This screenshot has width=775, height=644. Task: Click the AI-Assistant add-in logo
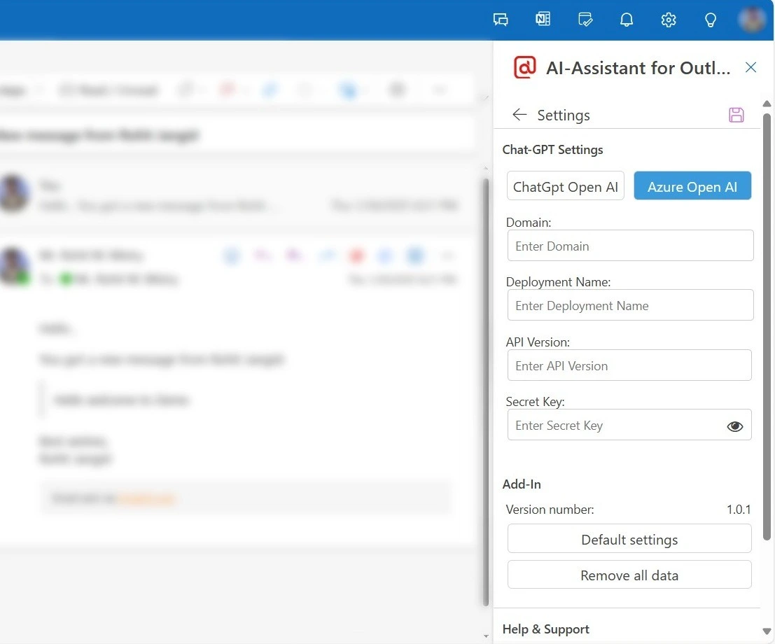coord(524,67)
